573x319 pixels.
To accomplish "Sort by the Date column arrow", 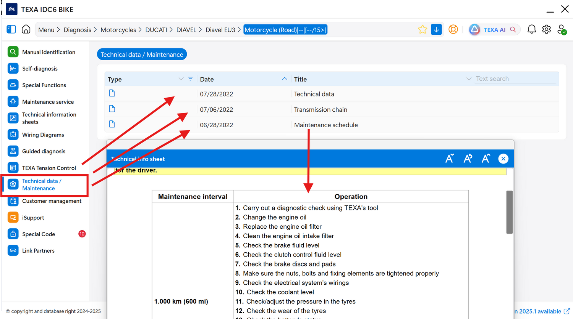I will (x=284, y=79).
